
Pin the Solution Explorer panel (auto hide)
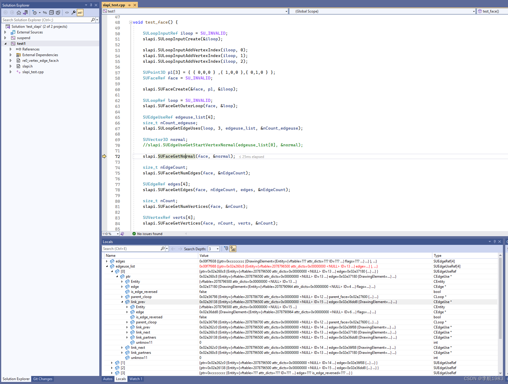(x=91, y=5)
